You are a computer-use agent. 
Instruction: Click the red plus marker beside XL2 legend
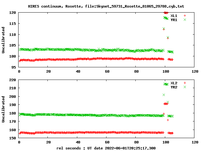coord(185,83)
